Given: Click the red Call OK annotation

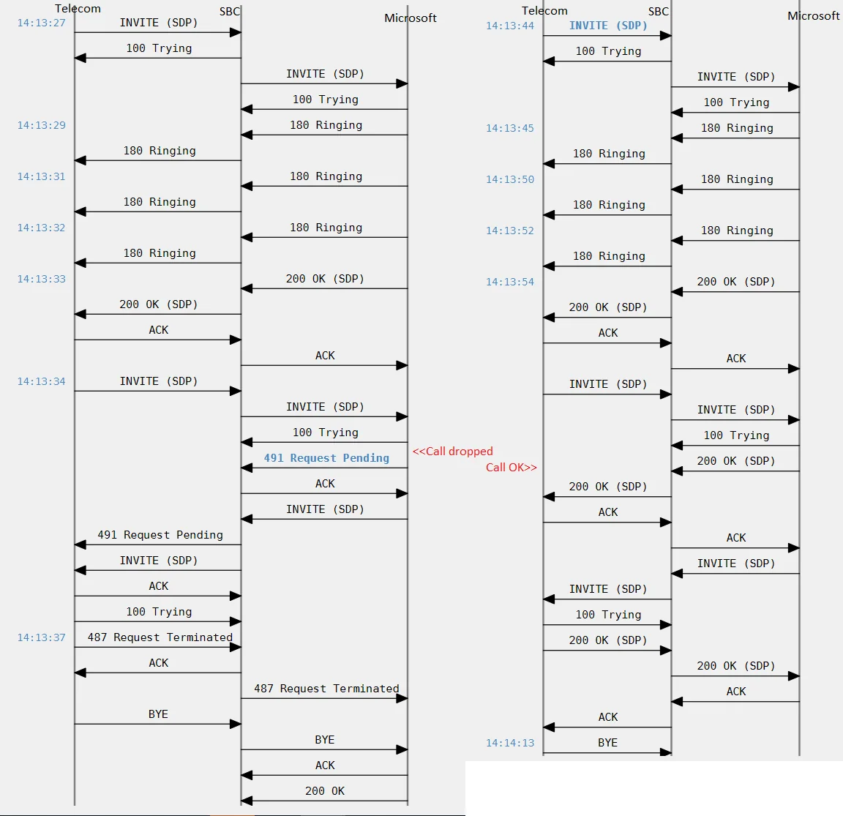Looking at the screenshot, I should 511,467.
